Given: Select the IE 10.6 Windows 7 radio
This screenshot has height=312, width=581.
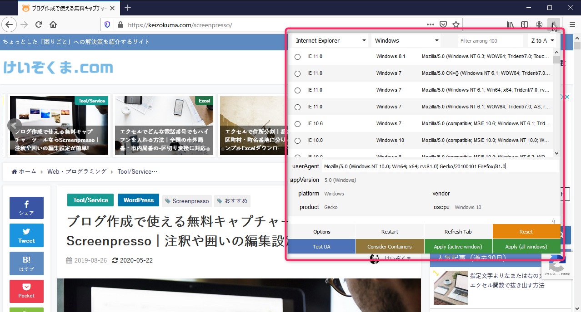Looking at the screenshot, I should point(298,124).
